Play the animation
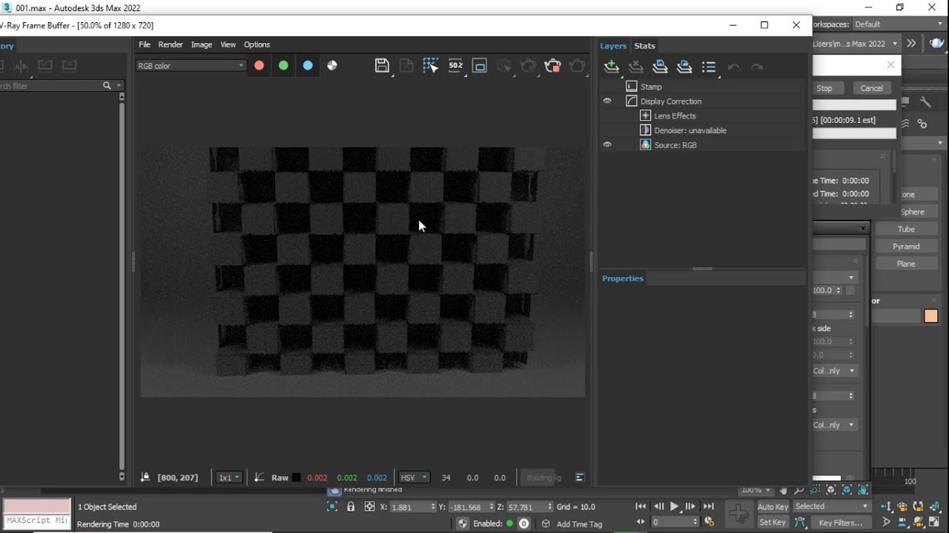 (x=675, y=506)
